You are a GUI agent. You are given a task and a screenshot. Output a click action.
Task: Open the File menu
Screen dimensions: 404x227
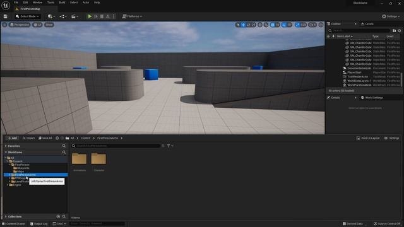(x=16, y=3)
